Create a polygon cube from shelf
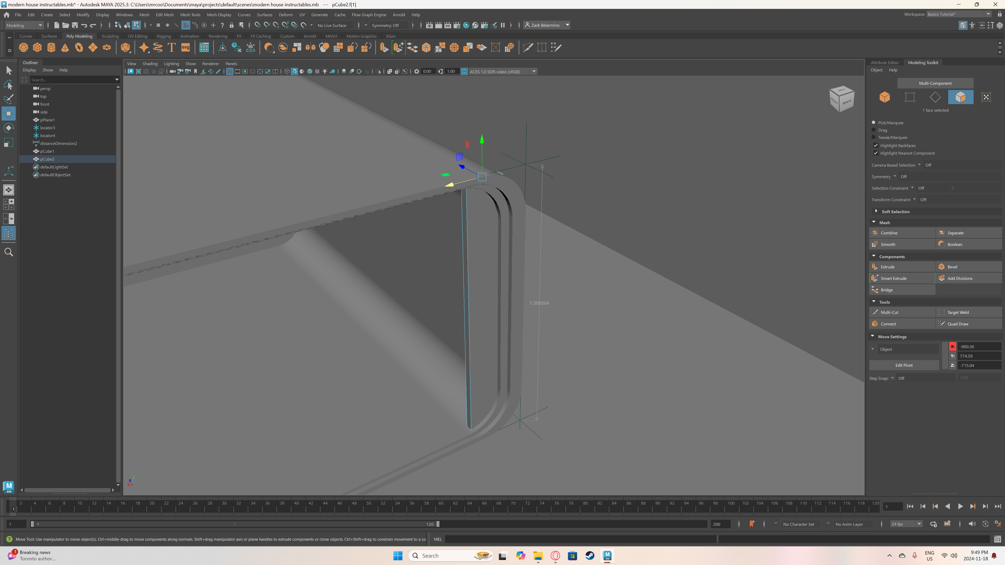 [x=37, y=48]
